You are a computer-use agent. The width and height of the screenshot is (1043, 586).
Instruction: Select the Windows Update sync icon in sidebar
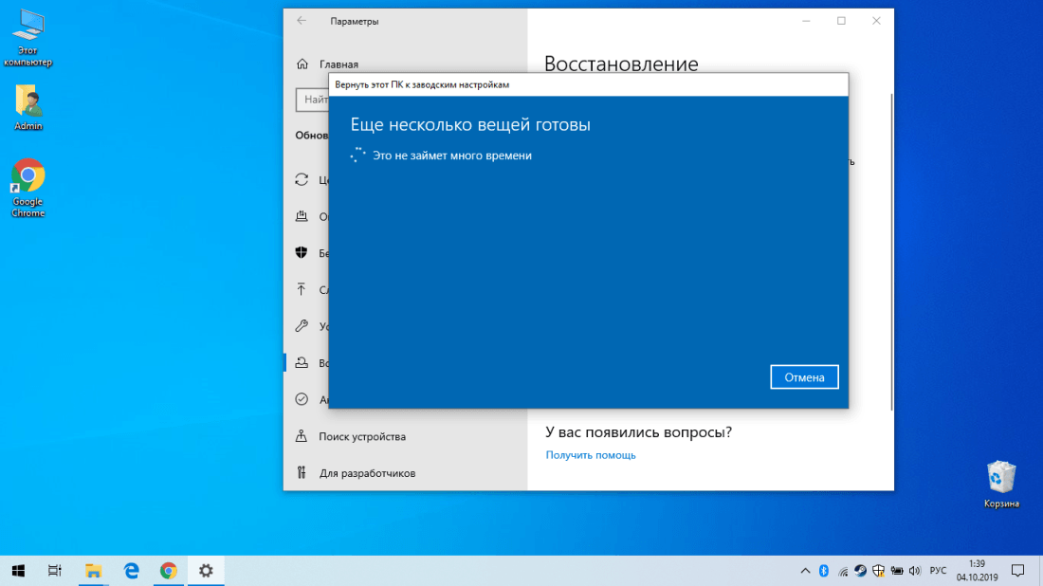point(302,179)
